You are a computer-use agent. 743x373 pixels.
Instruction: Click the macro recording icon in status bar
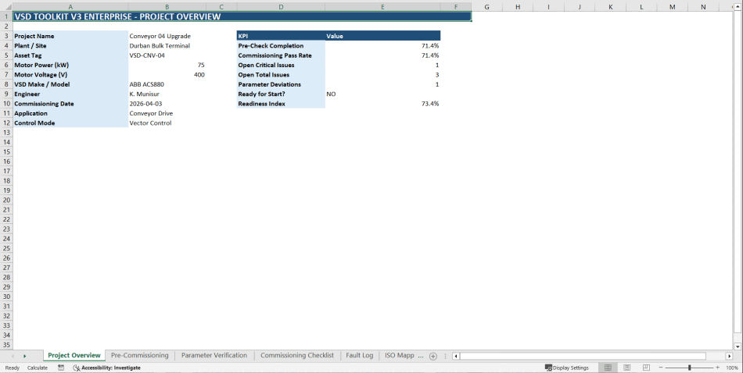tap(61, 368)
